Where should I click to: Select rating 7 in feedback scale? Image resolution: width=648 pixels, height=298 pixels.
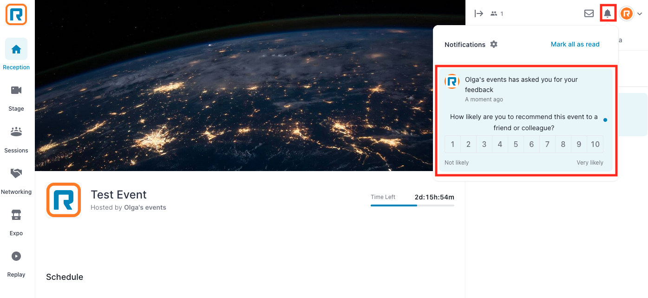pos(547,144)
